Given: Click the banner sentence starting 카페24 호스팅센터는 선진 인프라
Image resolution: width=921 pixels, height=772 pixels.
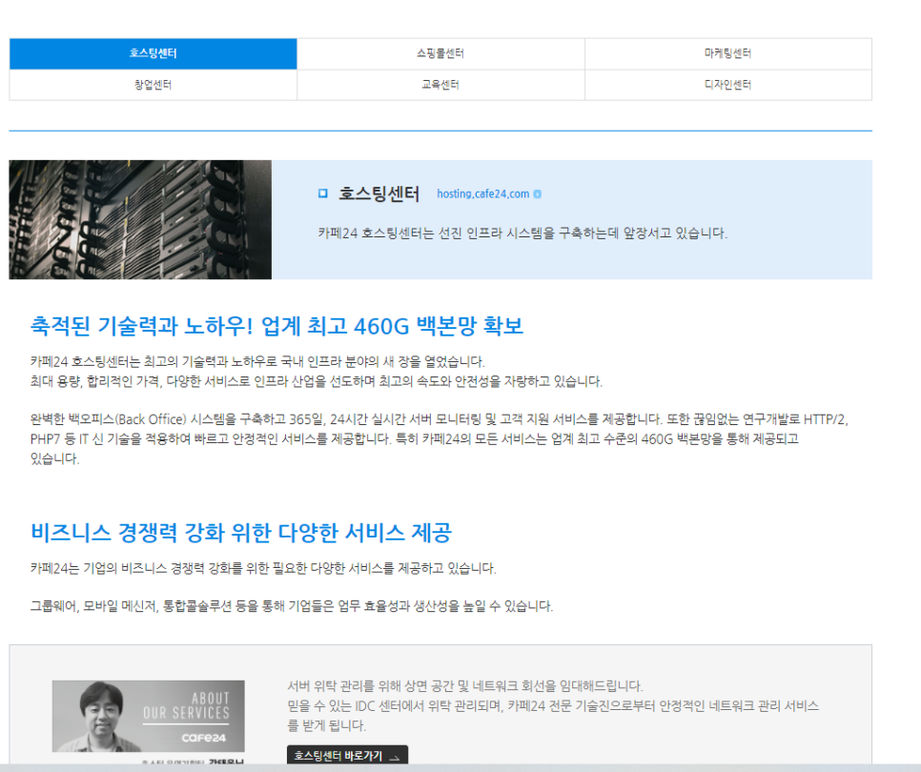Looking at the screenshot, I should 522,234.
